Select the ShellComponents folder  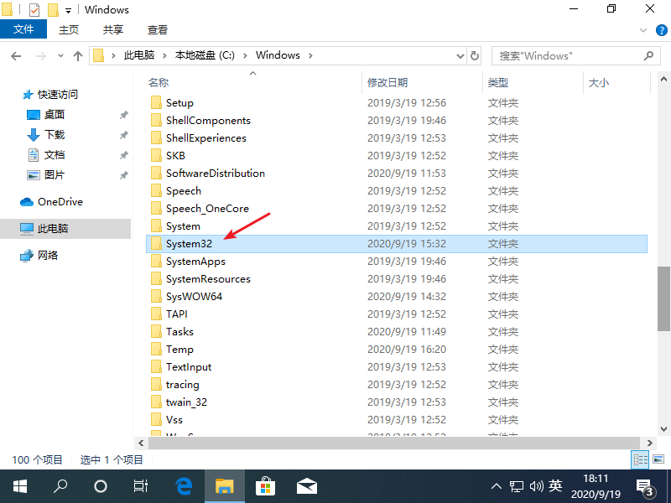tap(208, 121)
